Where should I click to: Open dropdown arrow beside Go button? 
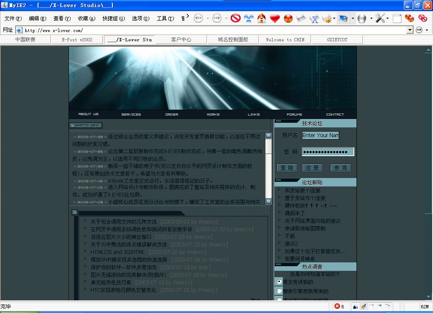click(427, 30)
